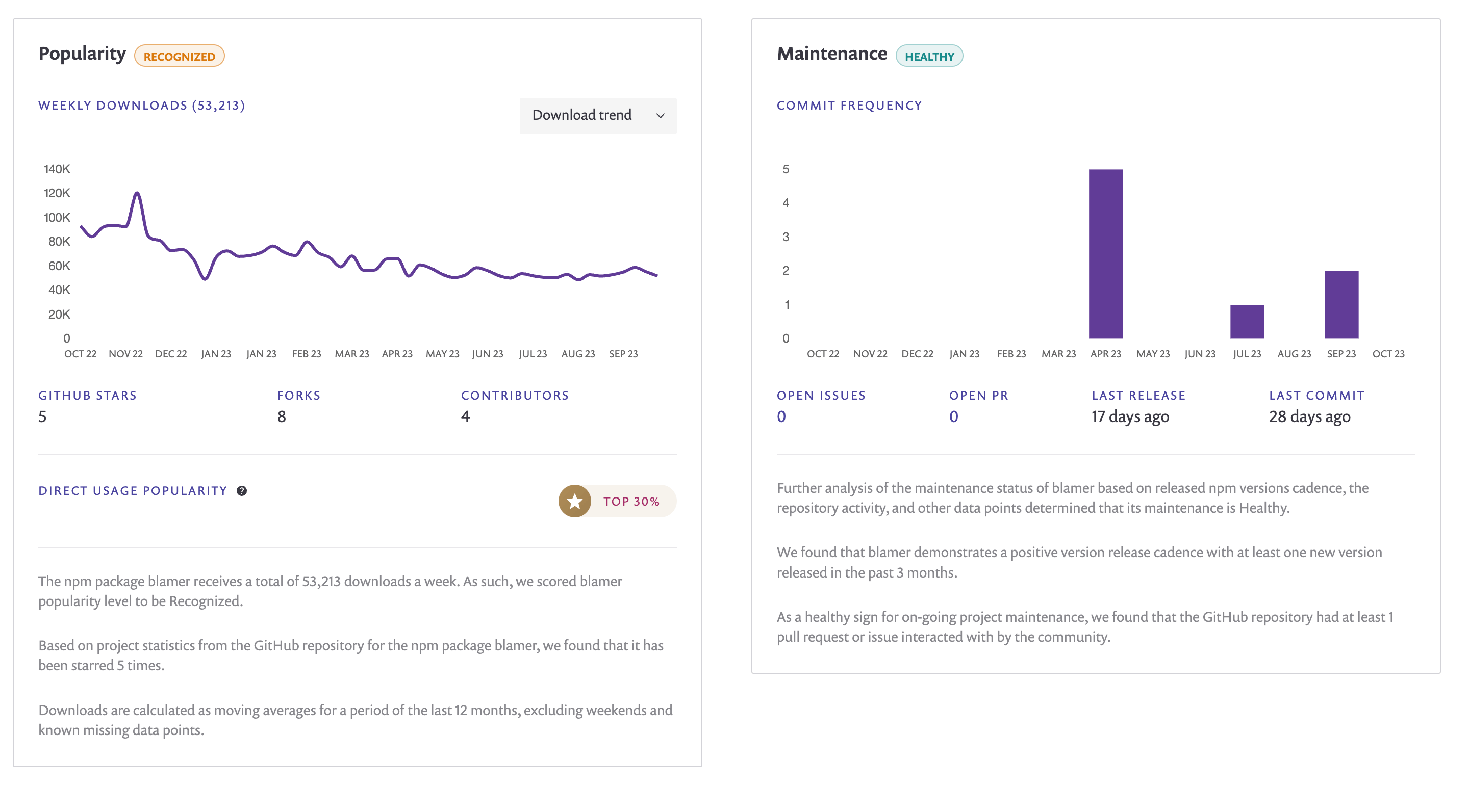The image size is (1469, 786).
Task: Click the Last Commit 28 days ago text
Action: point(1309,416)
